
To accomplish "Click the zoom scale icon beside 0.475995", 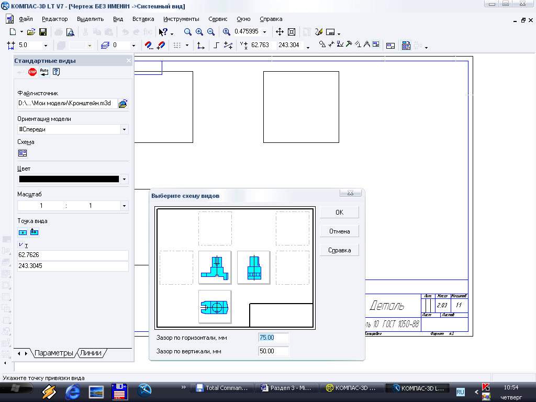I will pos(226,32).
